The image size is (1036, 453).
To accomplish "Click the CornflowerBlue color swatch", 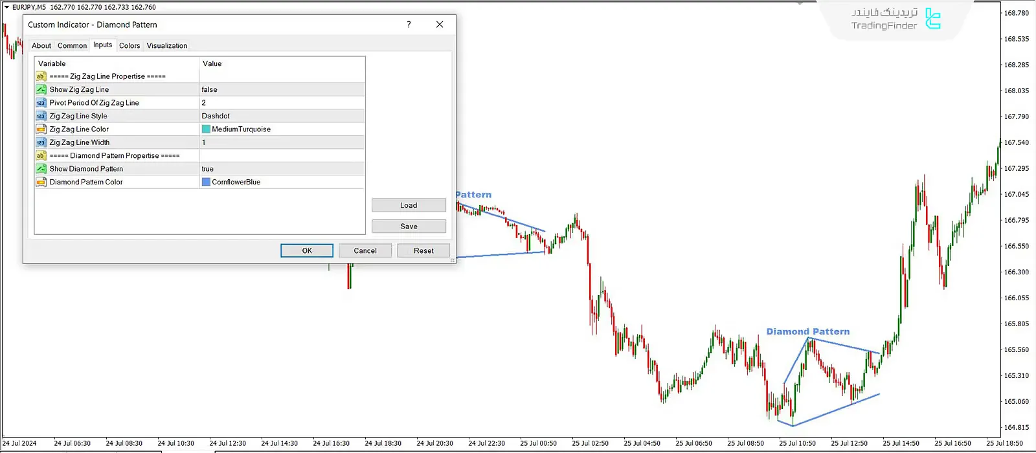I will tap(206, 182).
